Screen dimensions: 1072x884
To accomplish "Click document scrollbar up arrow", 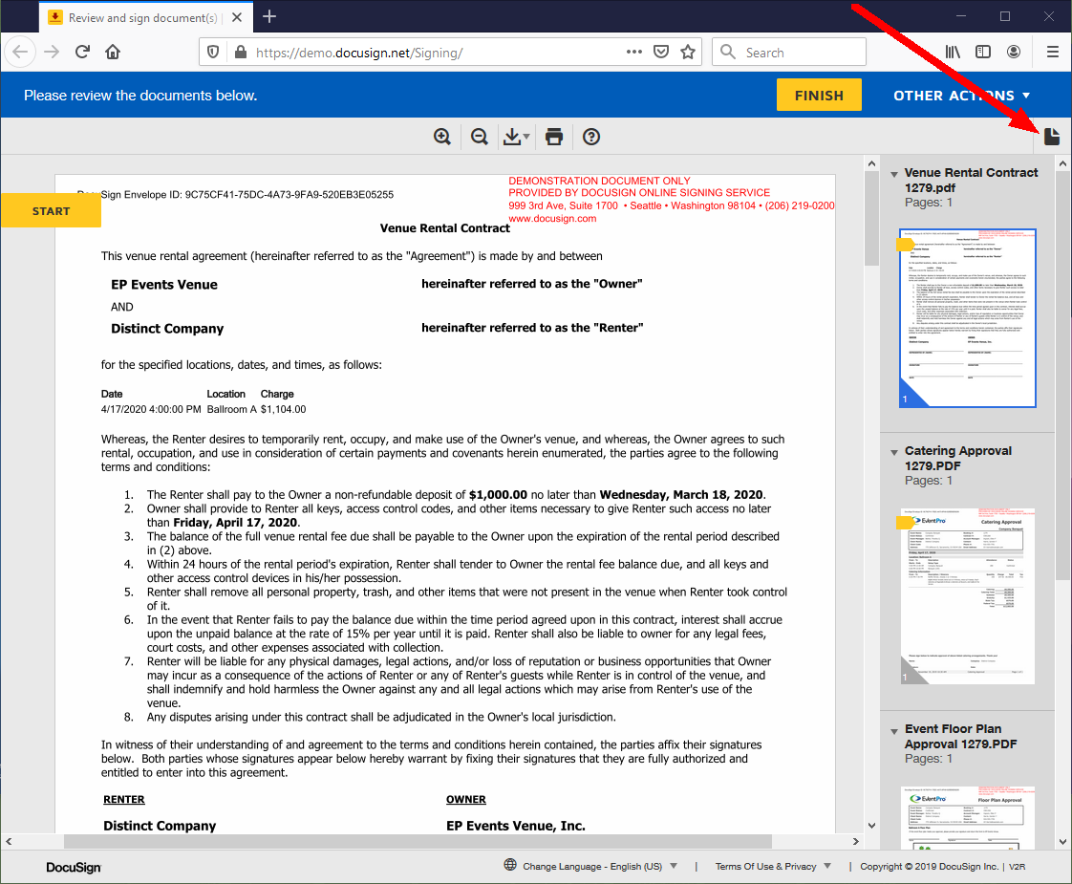I will (x=871, y=163).
